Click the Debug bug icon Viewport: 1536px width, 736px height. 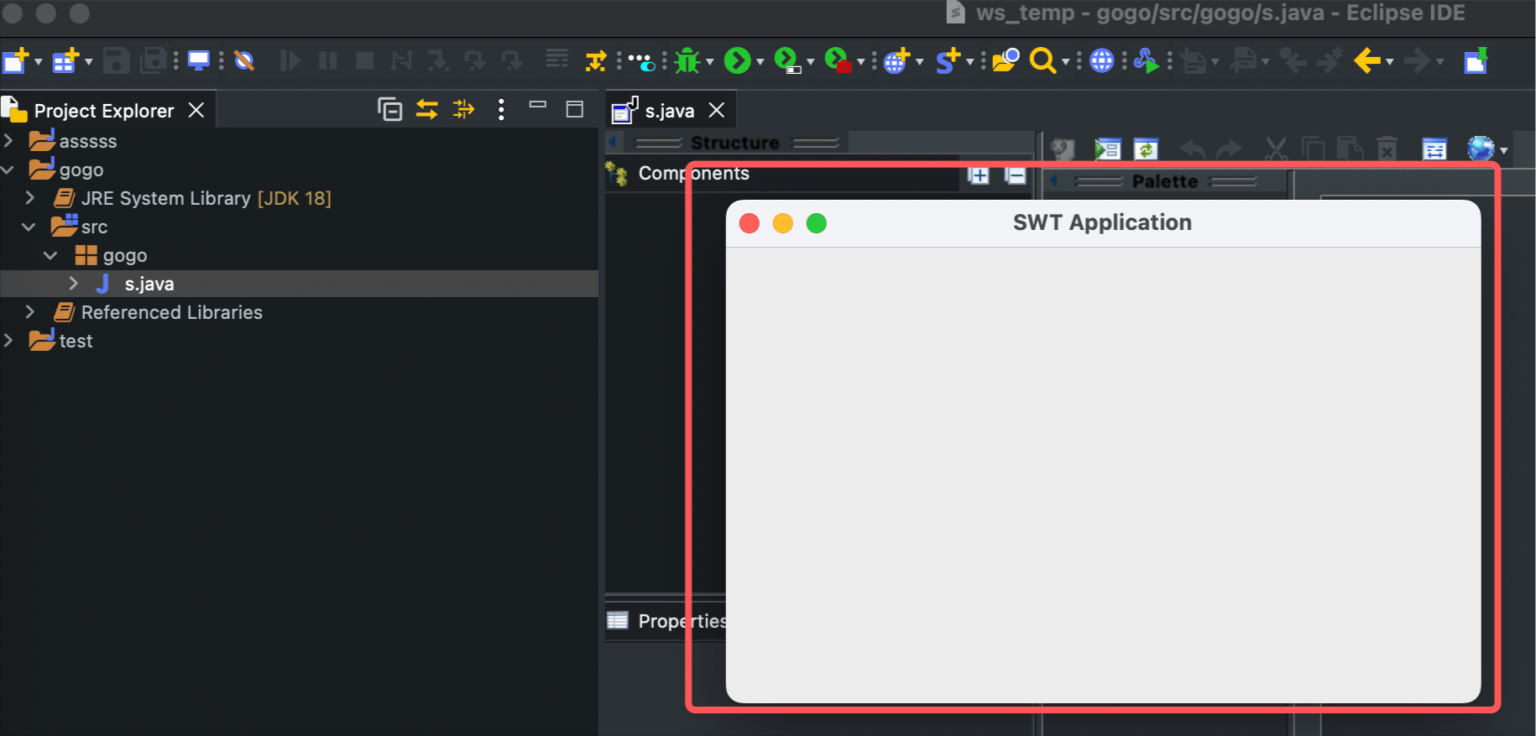687,60
